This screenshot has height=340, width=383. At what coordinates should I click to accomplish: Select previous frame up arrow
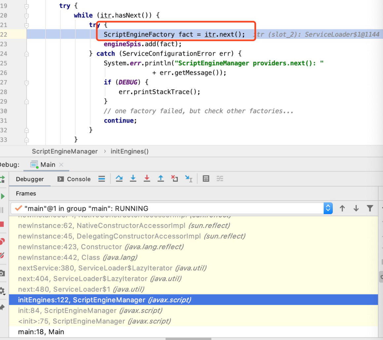pyautogui.click(x=342, y=209)
